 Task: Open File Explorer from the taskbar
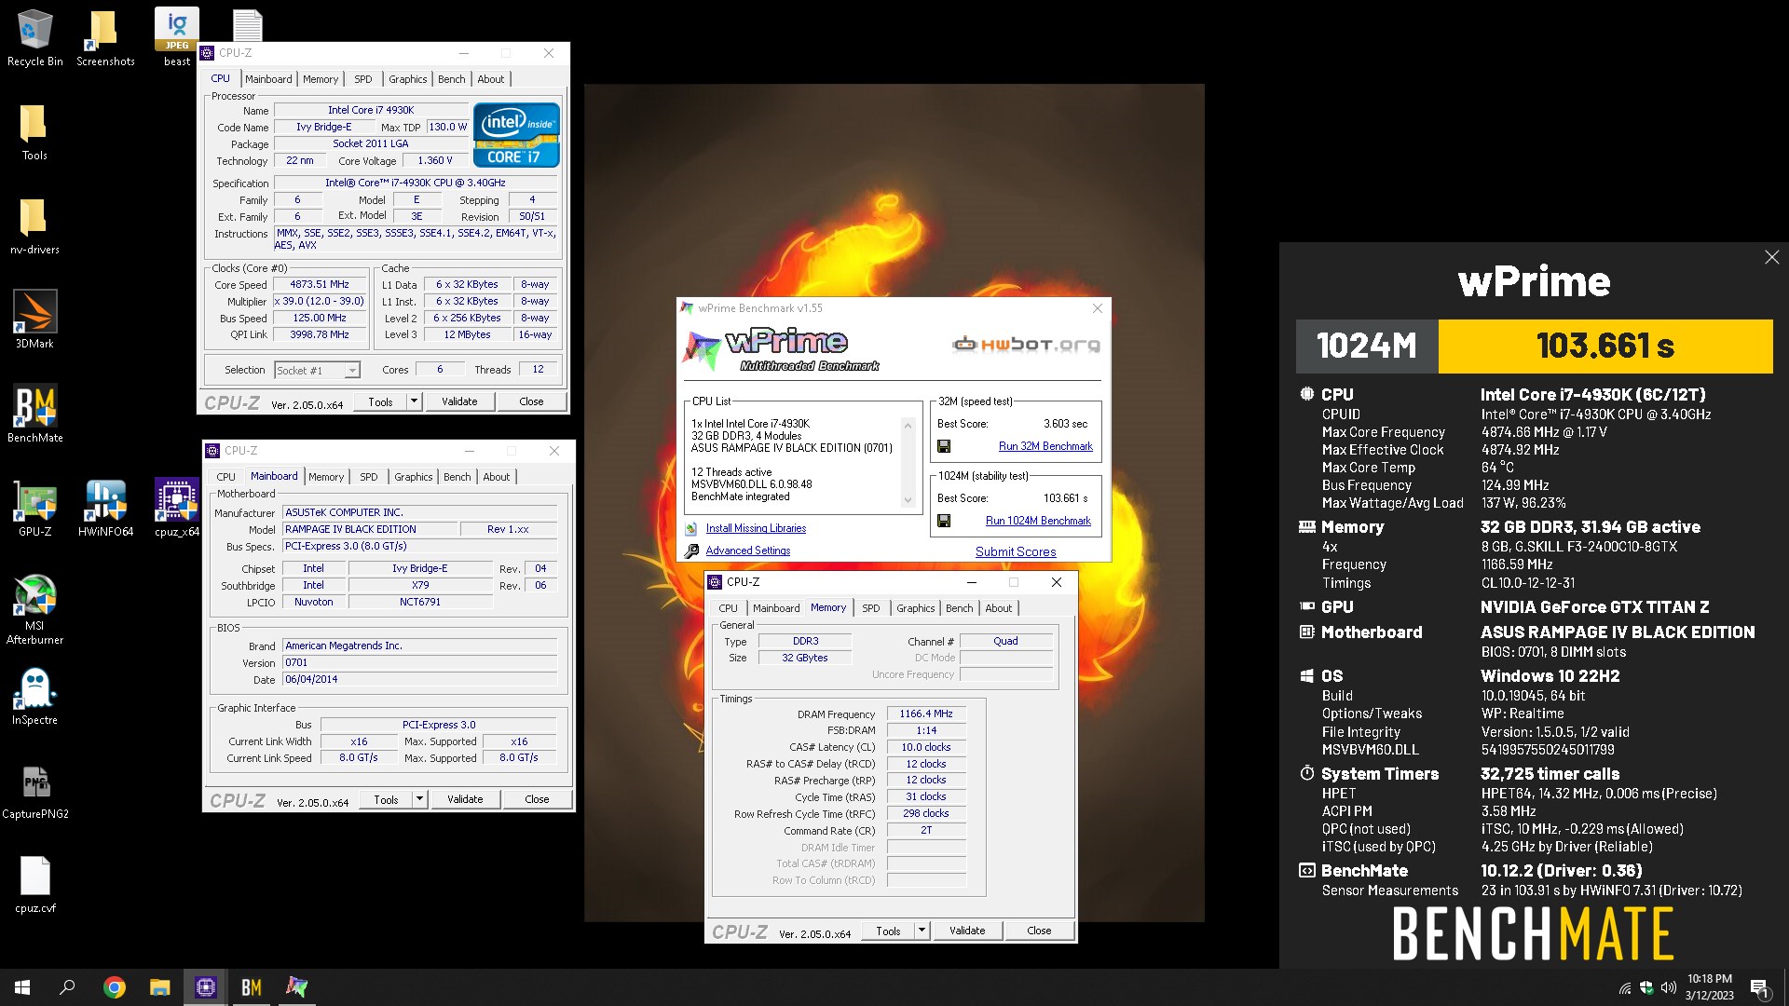coord(160,987)
